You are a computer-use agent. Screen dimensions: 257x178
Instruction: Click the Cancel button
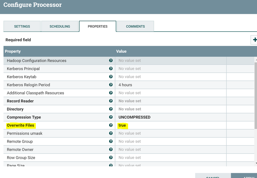coord(213,175)
